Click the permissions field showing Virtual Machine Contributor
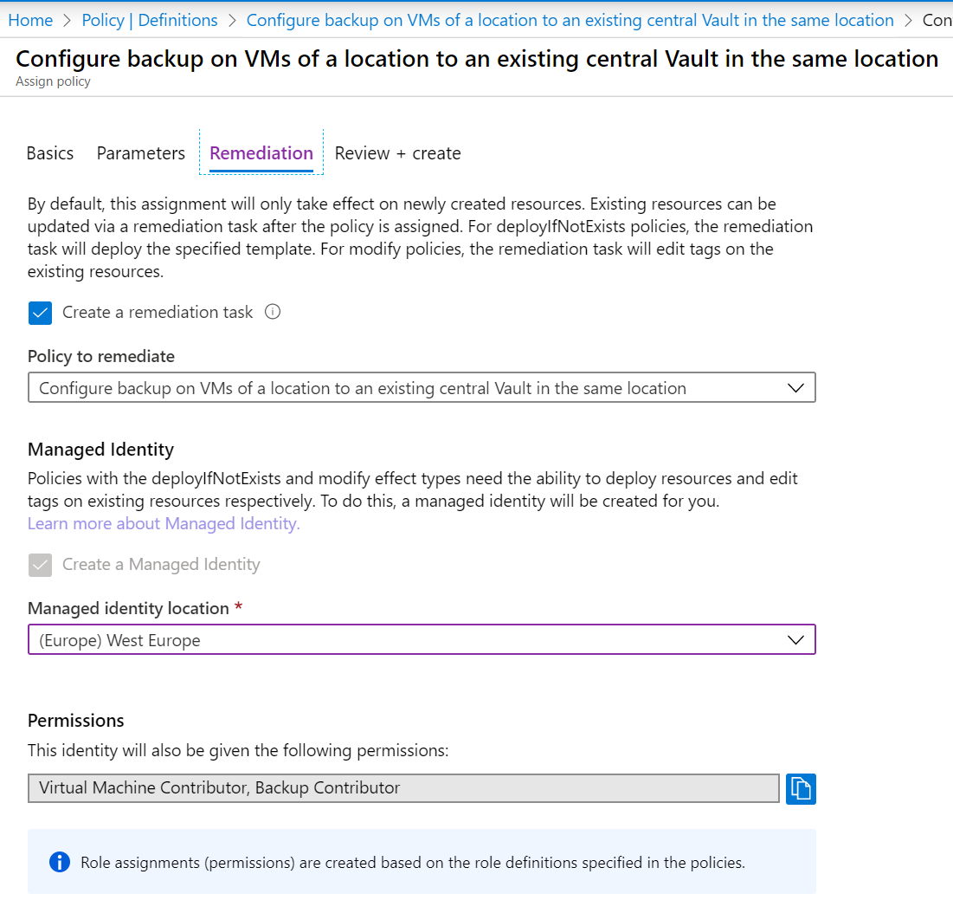 [x=403, y=788]
